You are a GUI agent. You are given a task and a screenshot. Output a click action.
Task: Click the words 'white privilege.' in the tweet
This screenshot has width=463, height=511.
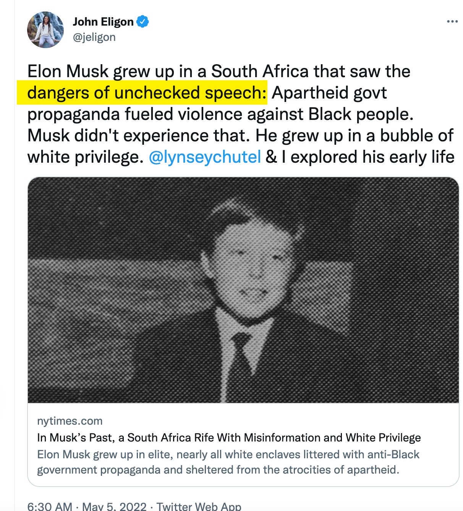coord(86,157)
